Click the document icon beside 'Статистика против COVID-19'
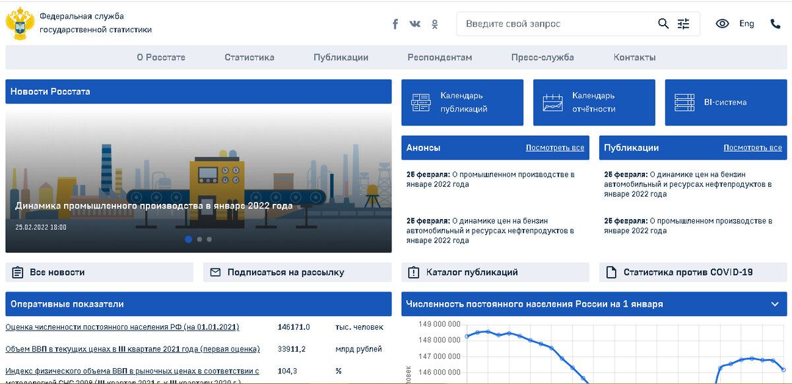The image size is (792, 384). (611, 272)
